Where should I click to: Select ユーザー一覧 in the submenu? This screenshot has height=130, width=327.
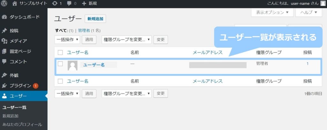14,107
